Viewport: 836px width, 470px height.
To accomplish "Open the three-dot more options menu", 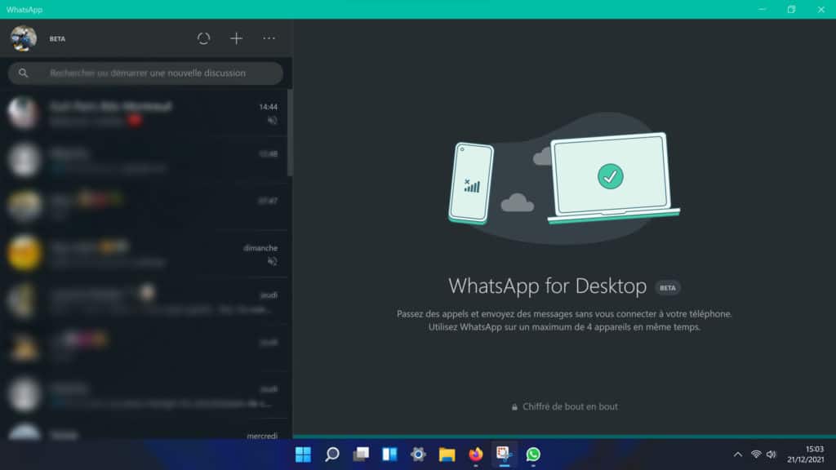I will pyautogui.click(x=269, y=38).
